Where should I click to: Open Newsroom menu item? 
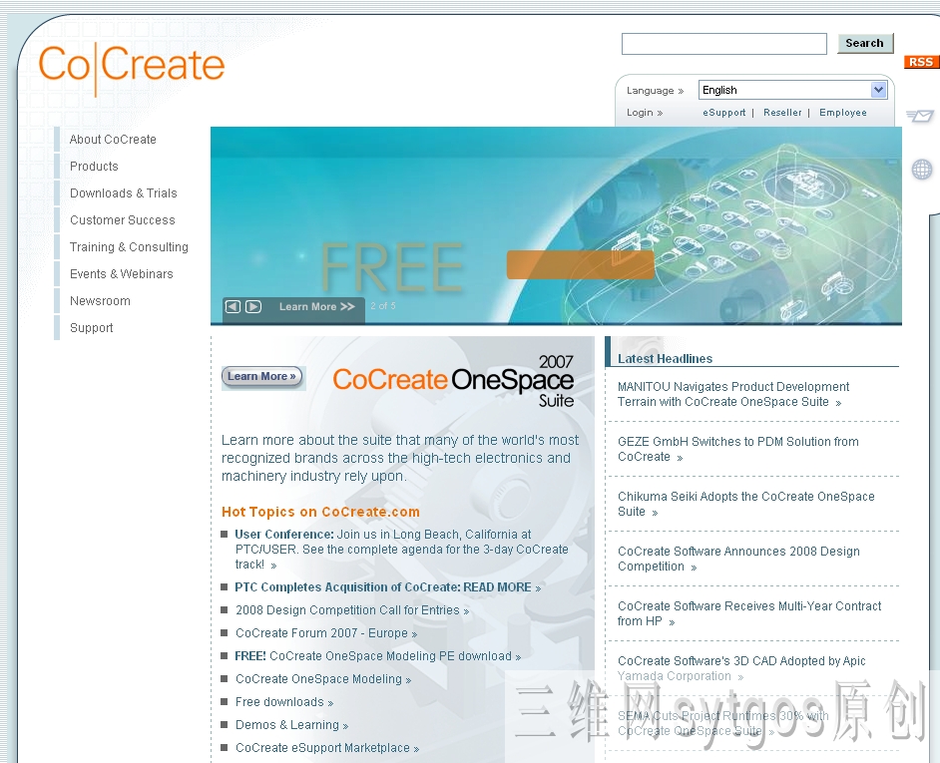tap(100, 301)
